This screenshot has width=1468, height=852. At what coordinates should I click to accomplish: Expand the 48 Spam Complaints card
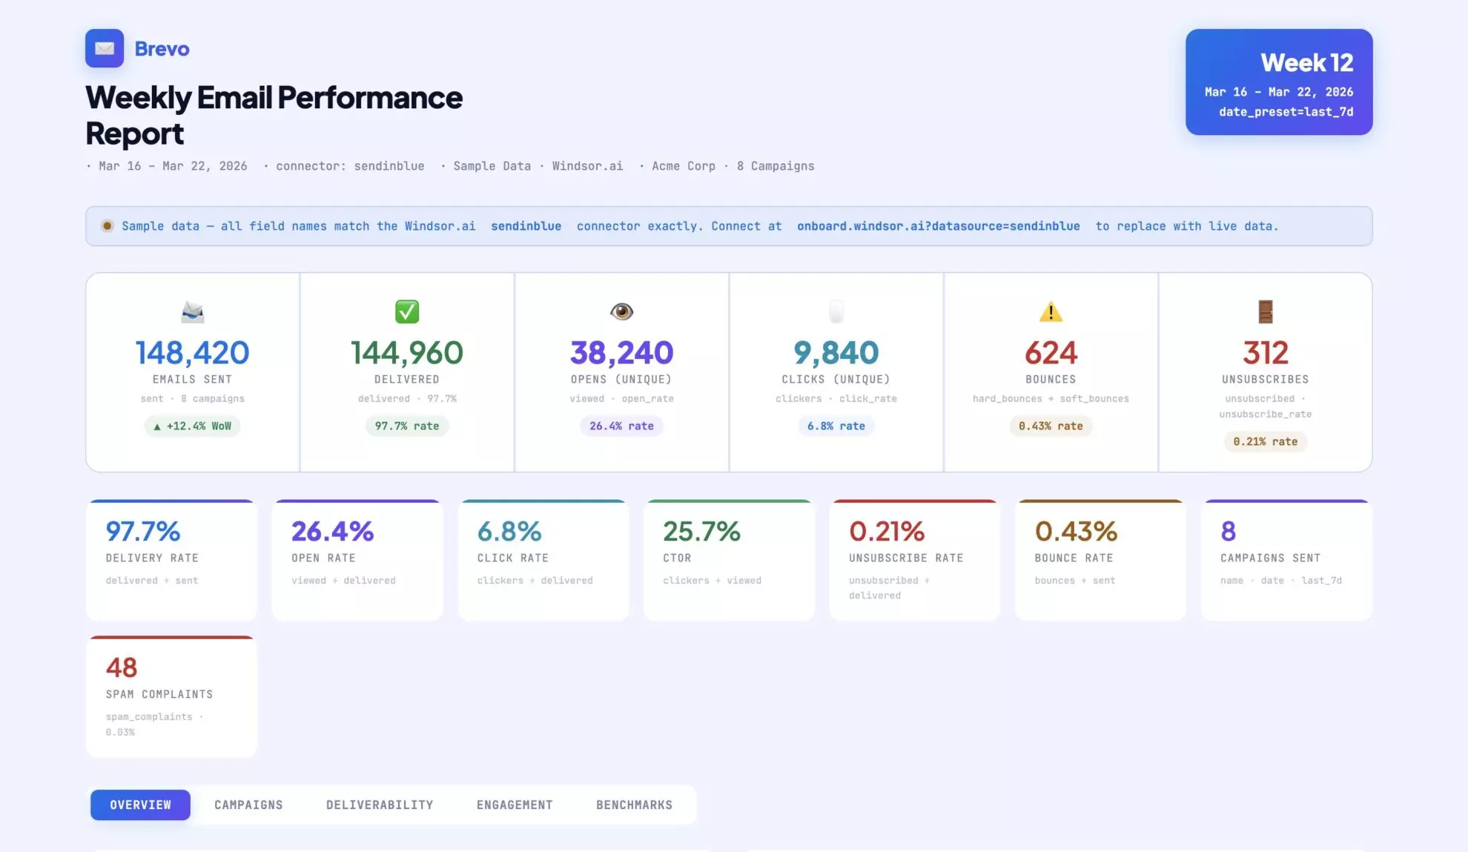click(171, 696)
